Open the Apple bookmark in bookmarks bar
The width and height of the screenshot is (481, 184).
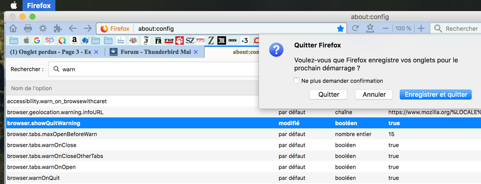point(26,40)
